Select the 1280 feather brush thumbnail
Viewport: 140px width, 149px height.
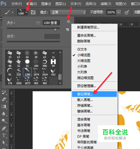point(27,72)
